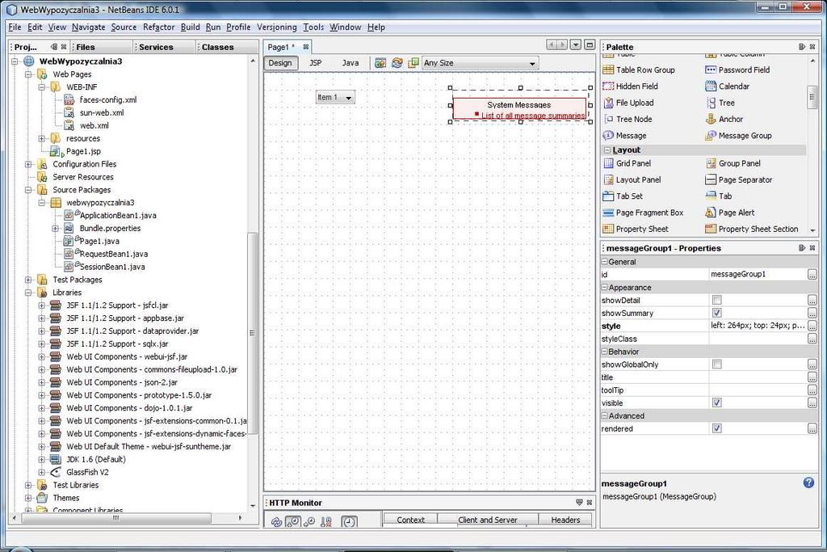Select the System Messages component on canvas
The image size is (827, 552).
coord(519,107)
